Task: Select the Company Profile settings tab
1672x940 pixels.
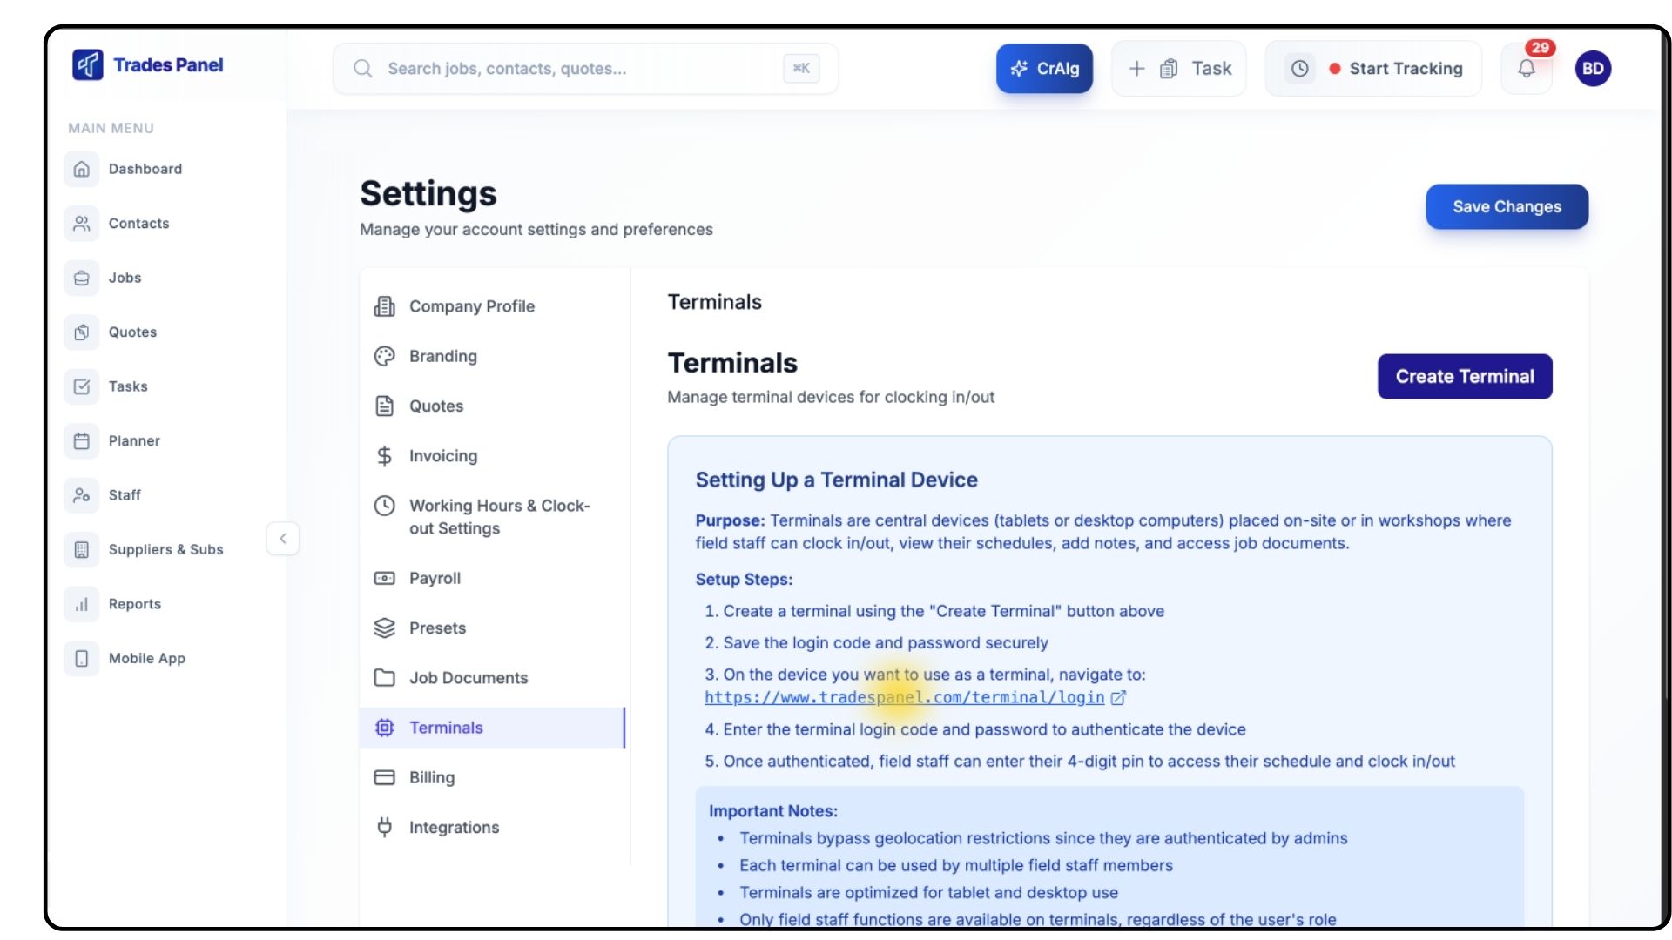Action: coord(471,306)
